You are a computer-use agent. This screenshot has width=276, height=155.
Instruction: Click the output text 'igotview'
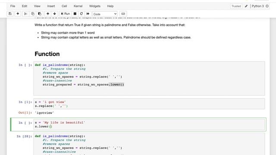(x=44, y=113)
